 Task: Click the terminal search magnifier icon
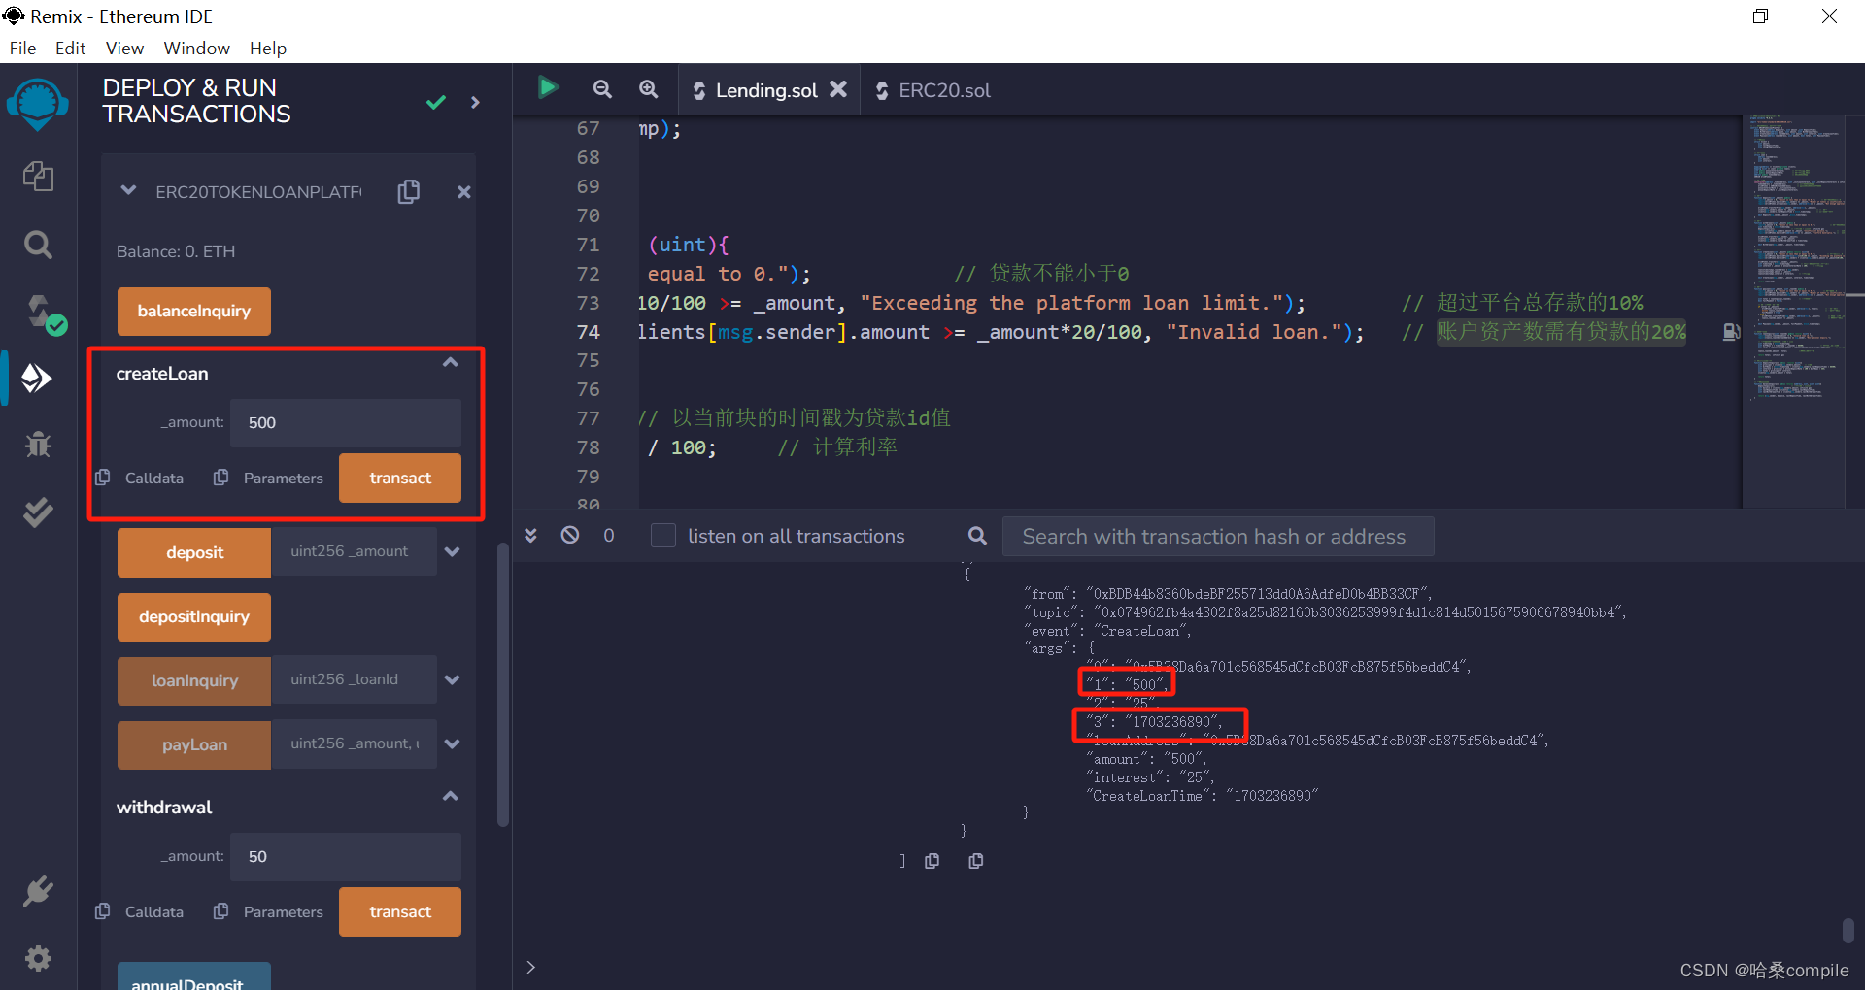[977, 536]
